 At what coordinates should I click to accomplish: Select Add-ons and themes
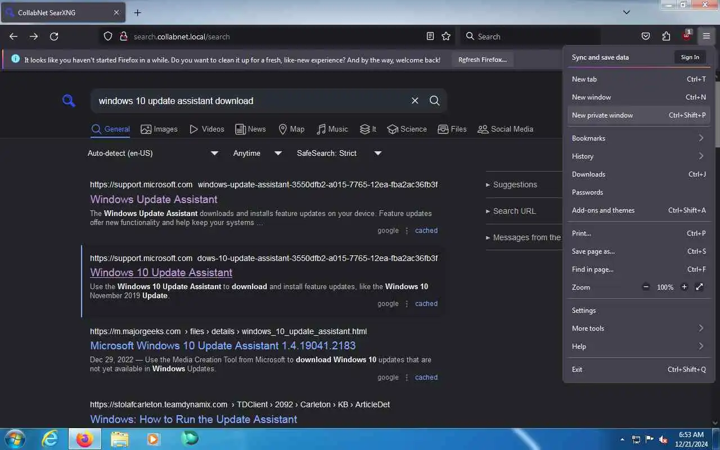(x=638, y=210)
